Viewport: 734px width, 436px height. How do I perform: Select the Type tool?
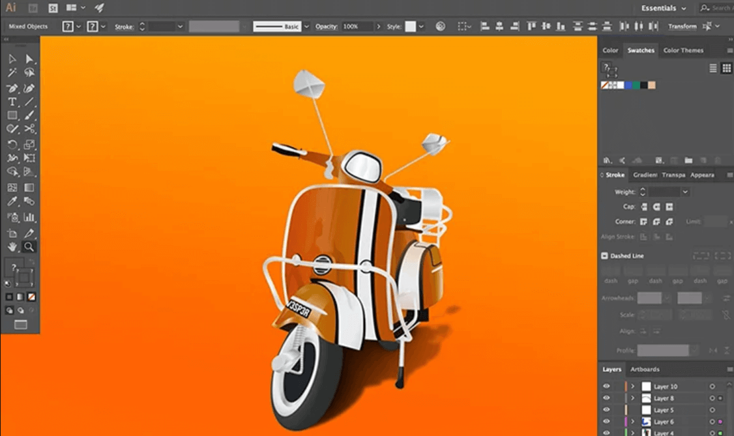(12, 102)
